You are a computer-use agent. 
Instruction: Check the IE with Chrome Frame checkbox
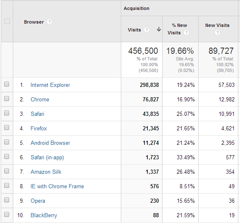point(7,185)
